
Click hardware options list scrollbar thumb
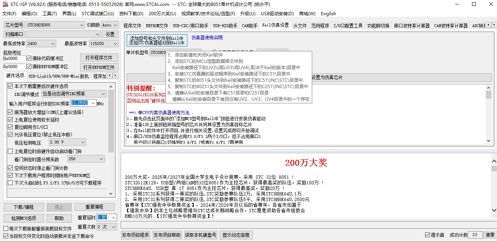click(x=111, y=121)
